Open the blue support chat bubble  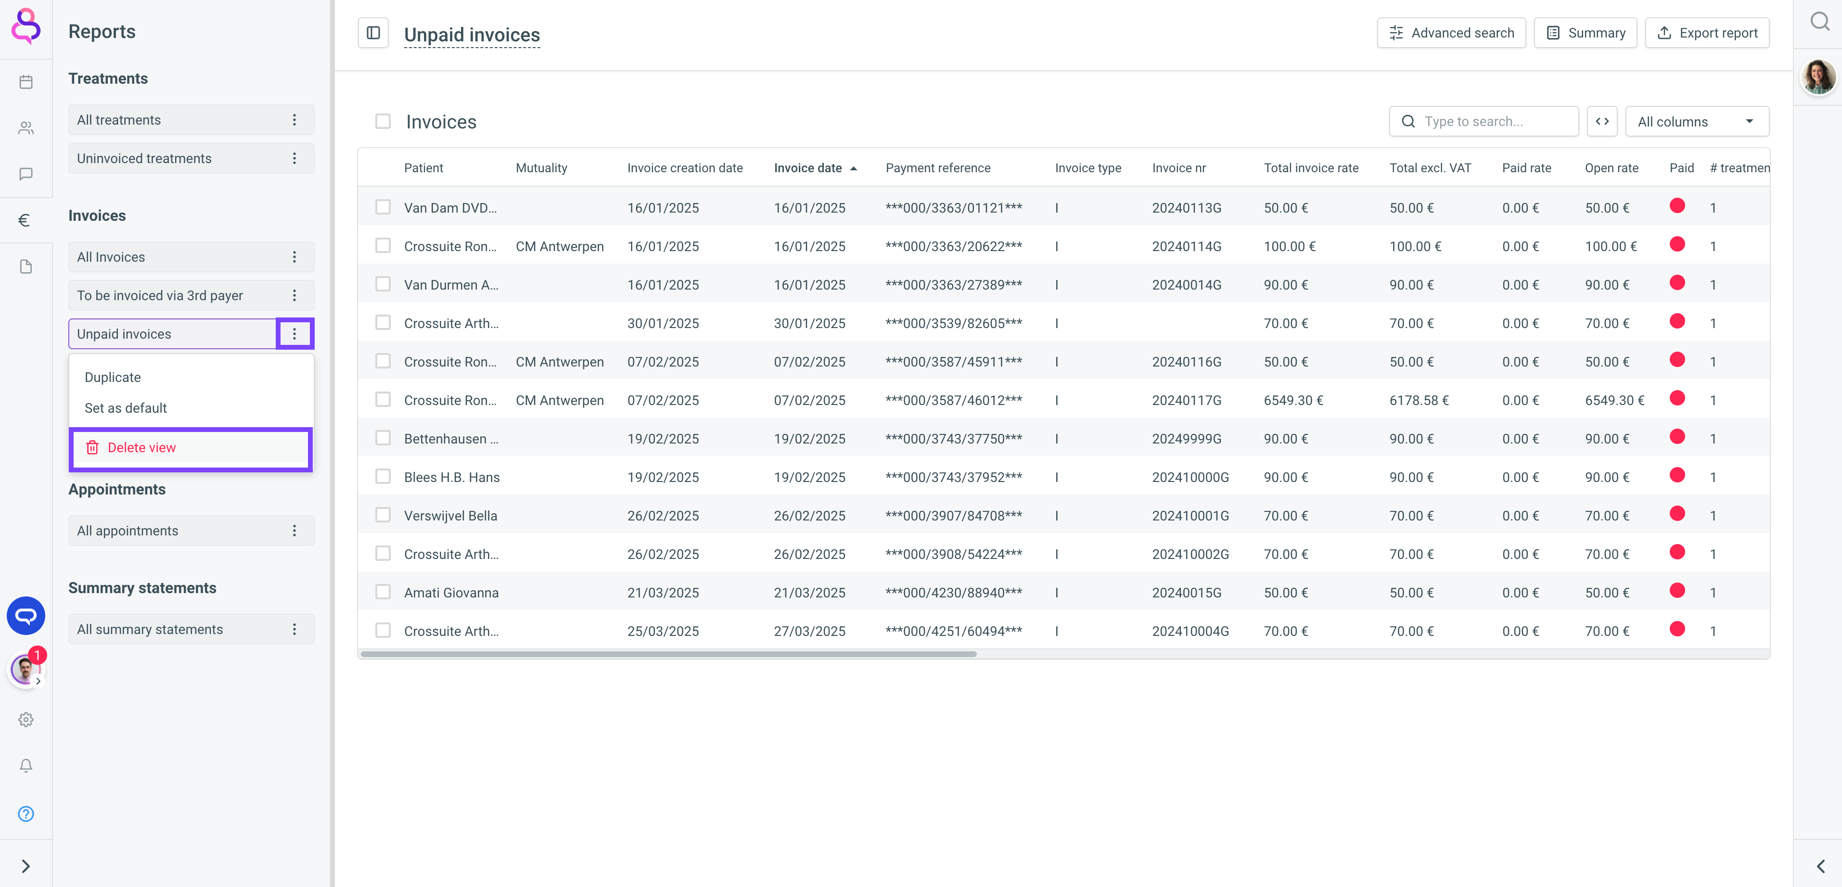click(26, 615)
